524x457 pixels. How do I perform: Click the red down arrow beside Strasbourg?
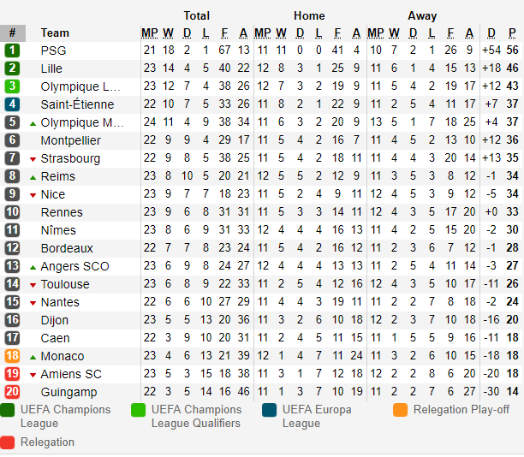point(33,159)
